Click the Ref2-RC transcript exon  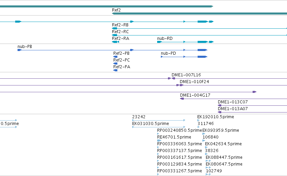pyautogui.click(x=115, y=35)
